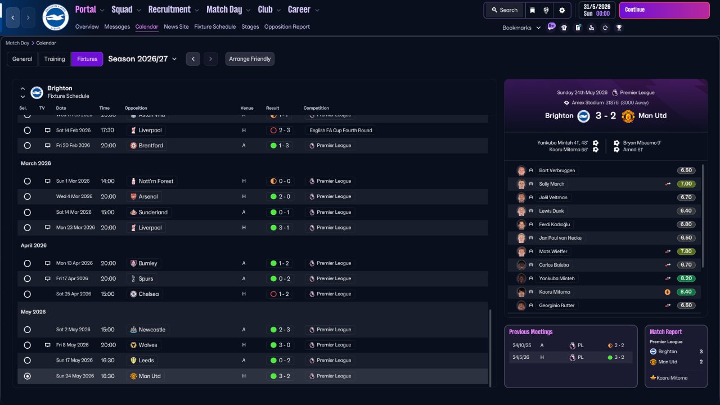This screenshot has width=720, height=405.
Task: Click the Man Utd crest in the match header
Action: [x=628, y=116]
